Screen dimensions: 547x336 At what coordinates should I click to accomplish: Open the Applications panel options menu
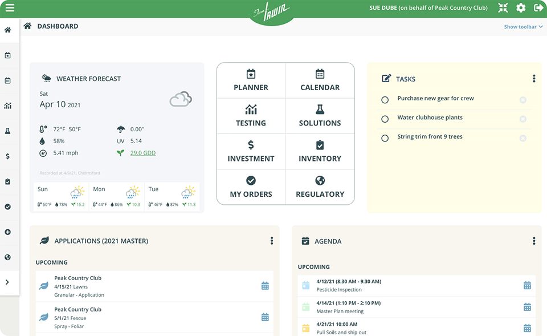272,241
